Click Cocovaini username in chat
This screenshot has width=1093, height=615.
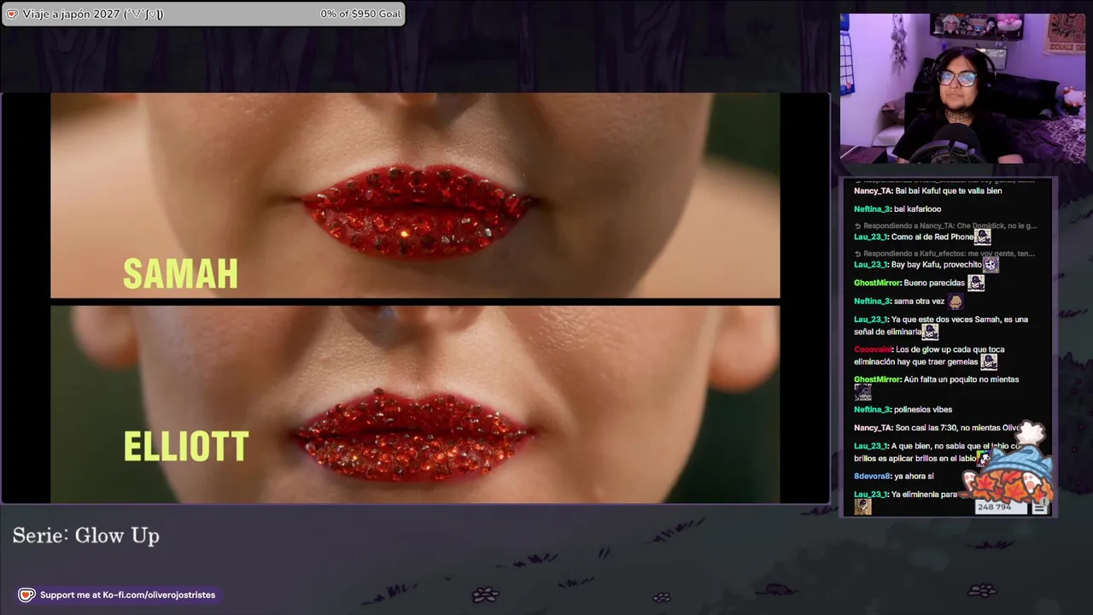click(x=874, y=349)
